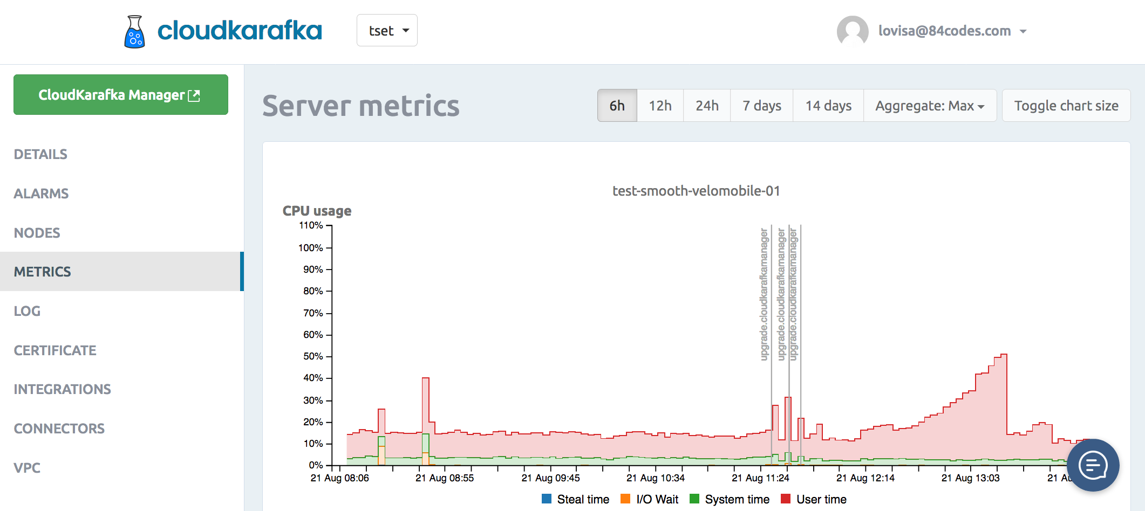This screenshot has width=1145, height=511.
Task: Click the CPU usage chart label
Action: point(317,211)
